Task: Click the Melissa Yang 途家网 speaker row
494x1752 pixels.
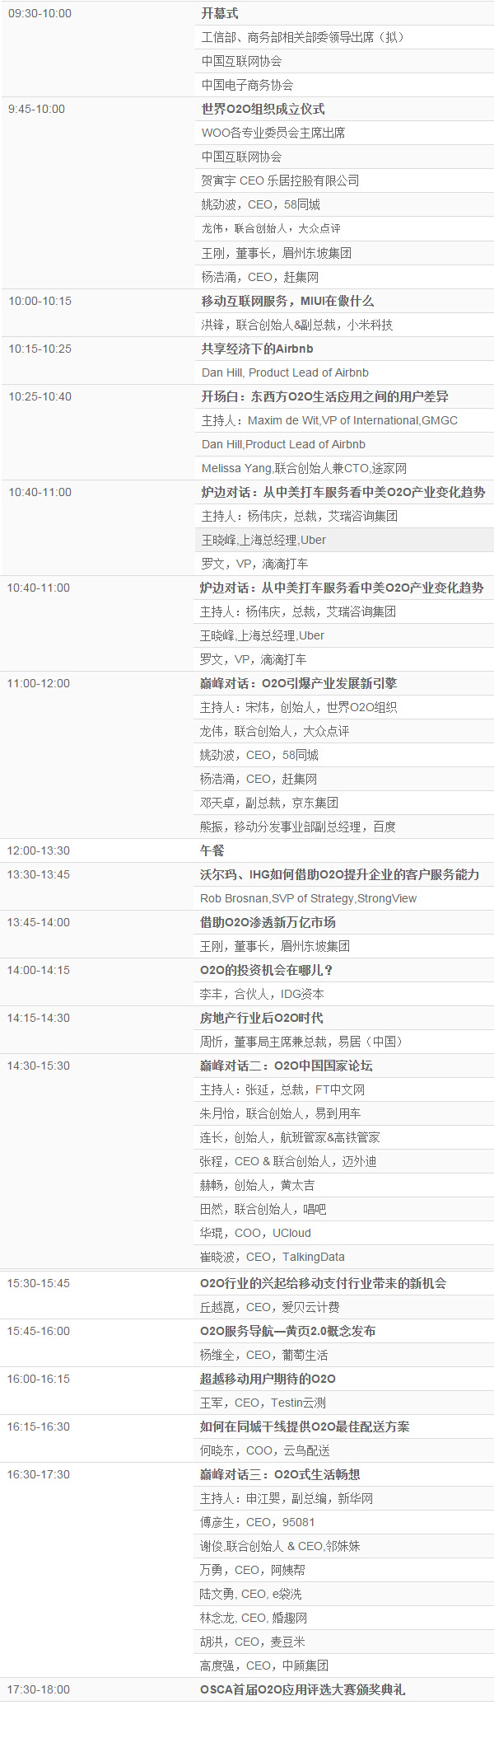Action: click(x=304, y=468)
